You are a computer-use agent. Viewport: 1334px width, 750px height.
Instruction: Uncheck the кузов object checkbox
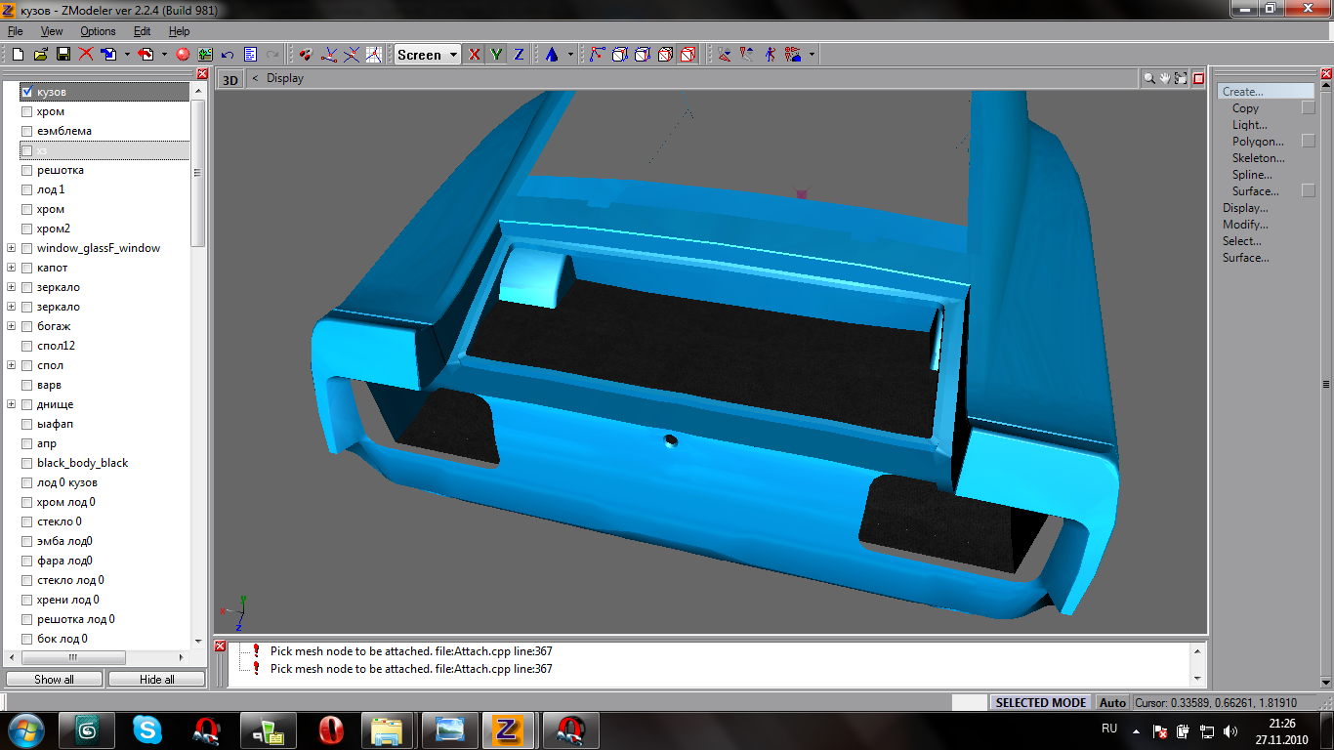[27, 92]
